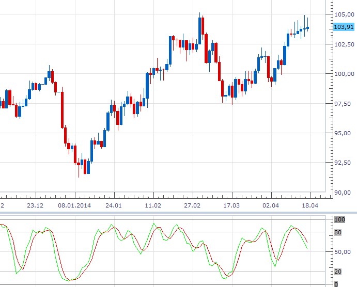357x287 pixels.
Task: Select the 18.04 date label
Action: [x=310, y=205]
